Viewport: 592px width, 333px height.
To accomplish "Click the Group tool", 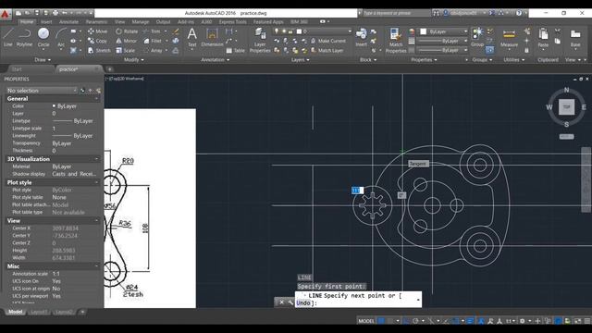I will coord(477,37).
